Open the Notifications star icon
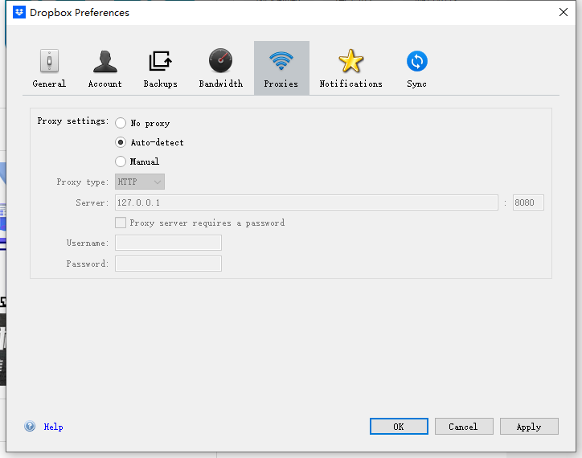This screenshot has height=458, width=582. [x=350, y=61]
